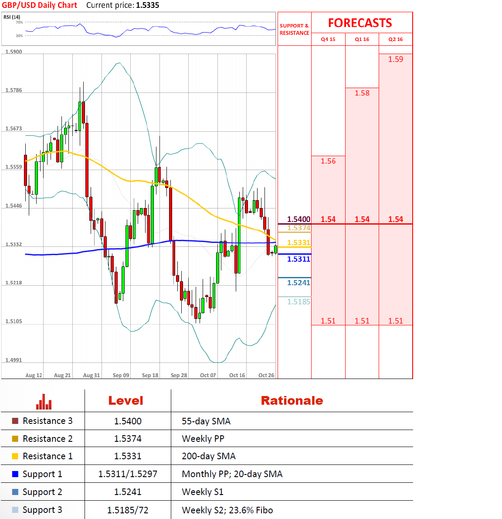Image resolution: width=502 pixels, height=519 pixels.
Task: Click the Weekly S1 rationale
Action: (203, 492)
